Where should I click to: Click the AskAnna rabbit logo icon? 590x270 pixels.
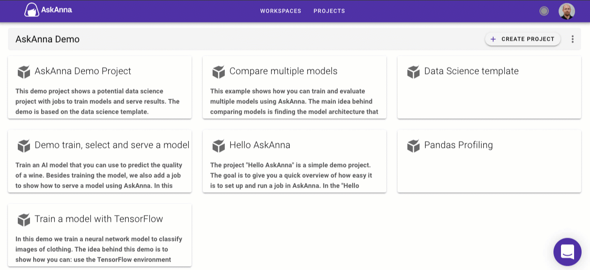point(32,10)
